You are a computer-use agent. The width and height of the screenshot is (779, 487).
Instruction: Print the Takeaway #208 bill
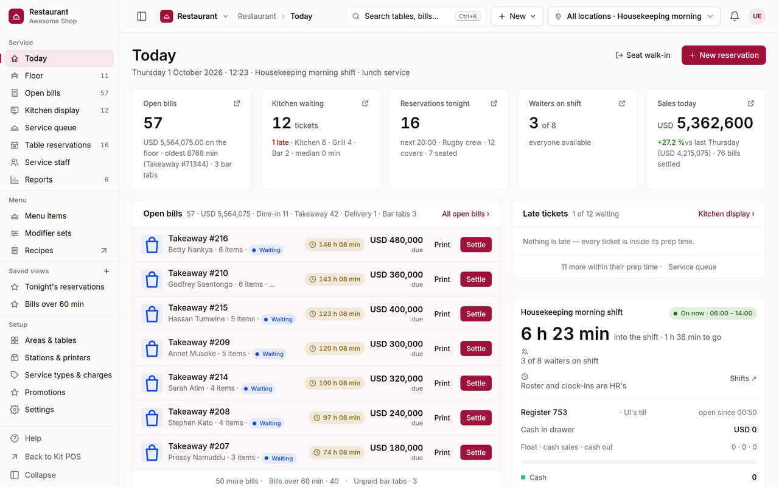click(x=442, y=418)
